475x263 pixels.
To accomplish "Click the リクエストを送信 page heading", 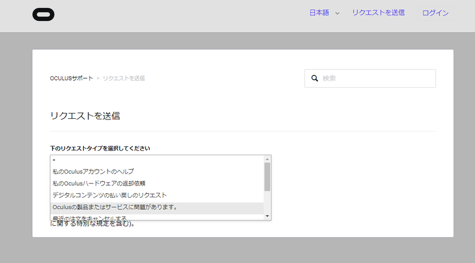I will (x=85, y=116).
